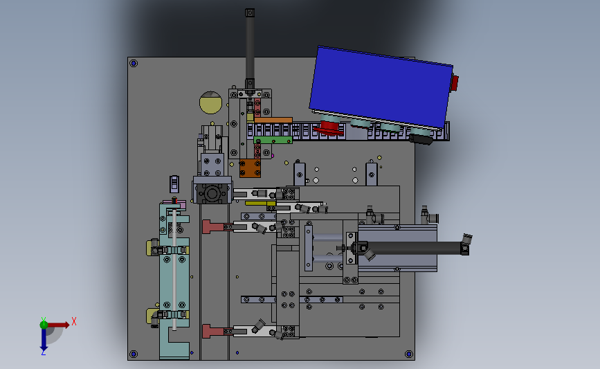The width and height of the screenshot is (600, 369).
Task: Select the dark orange square block
Action: tap(250, 168)
